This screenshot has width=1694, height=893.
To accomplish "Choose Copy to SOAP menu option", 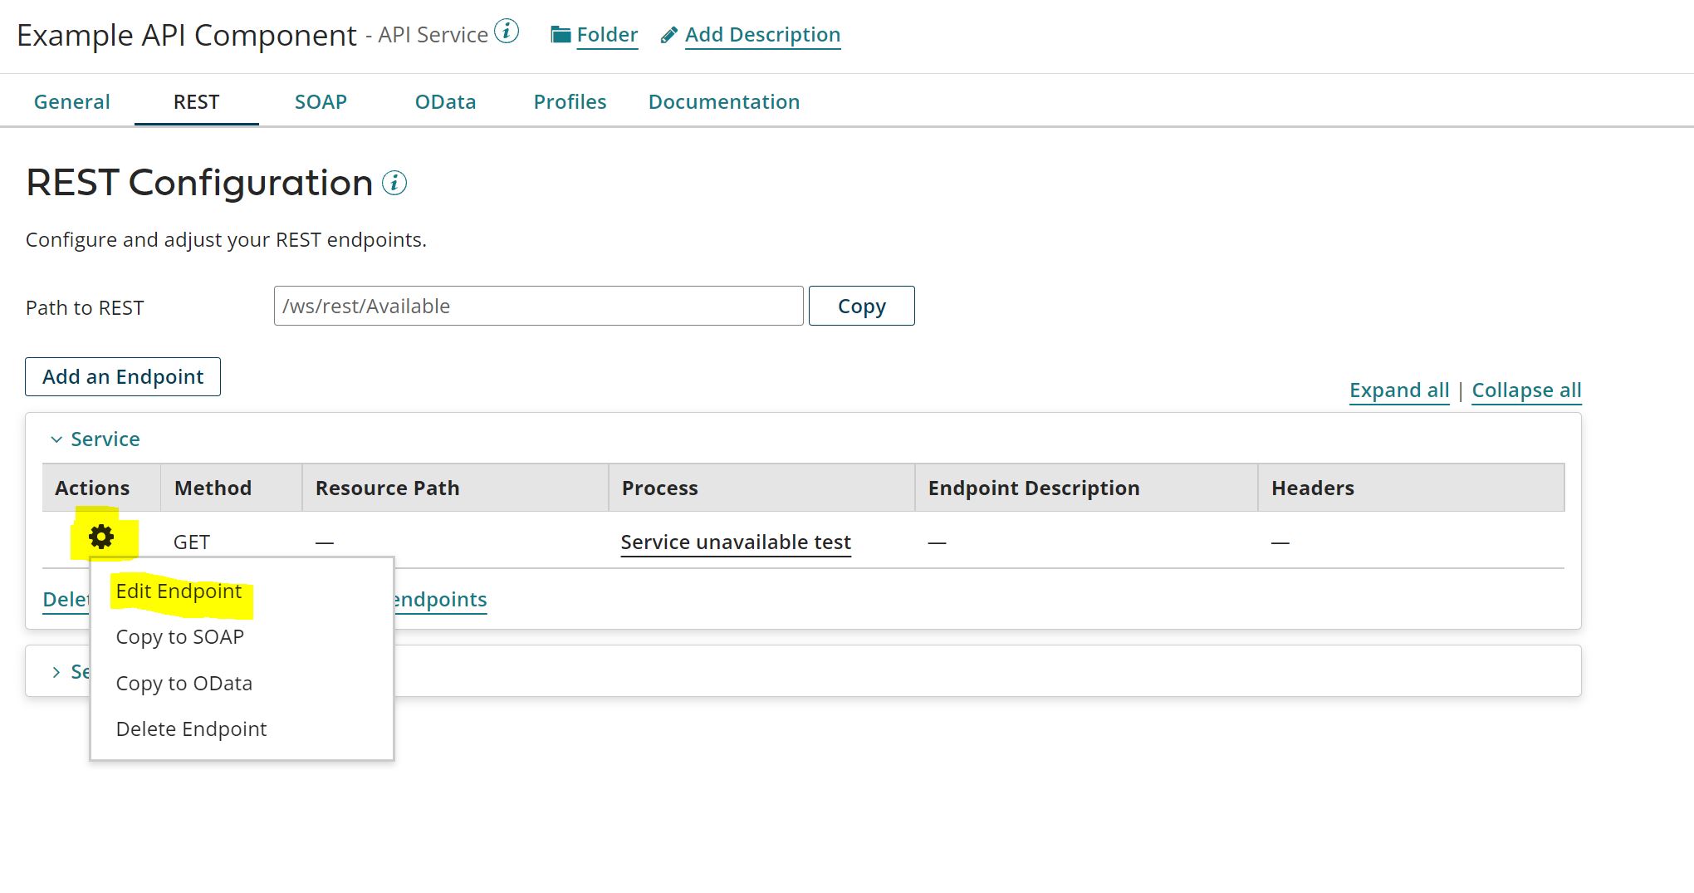I will [x=179, y=637].
